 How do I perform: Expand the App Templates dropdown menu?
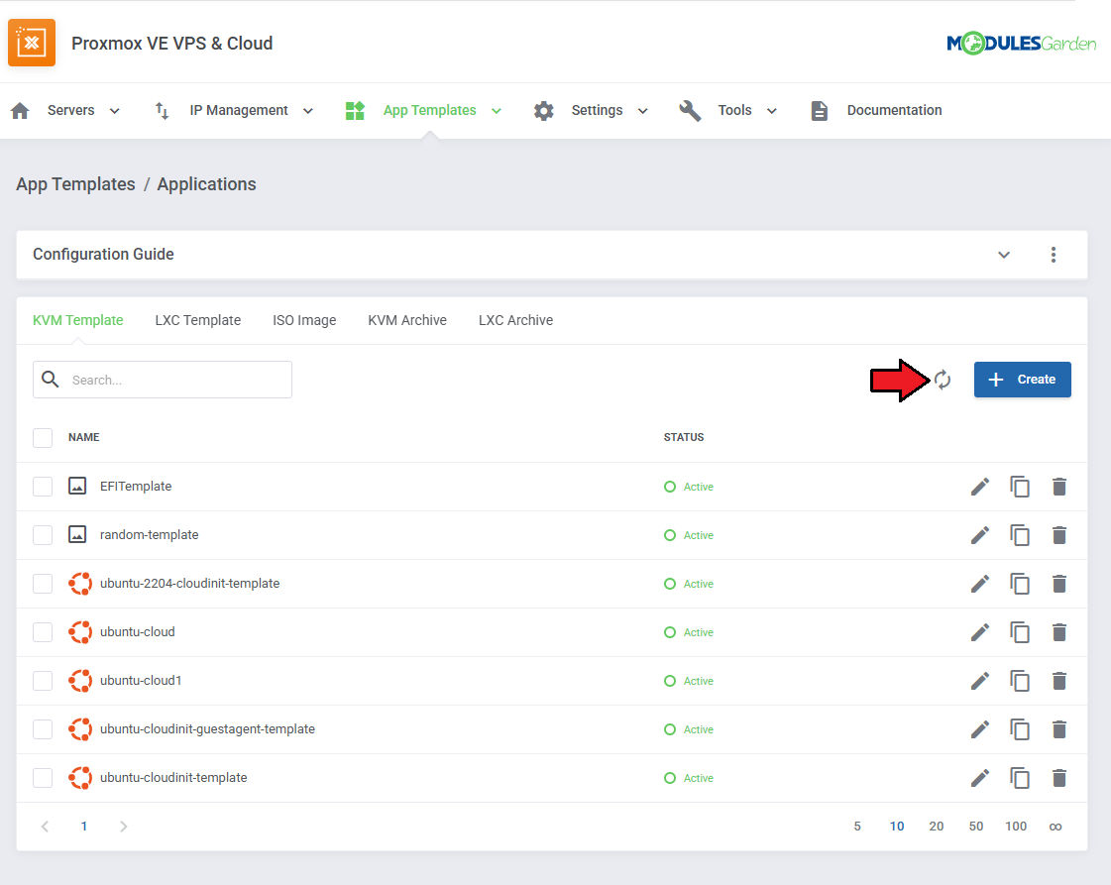[x=442, y=111]
